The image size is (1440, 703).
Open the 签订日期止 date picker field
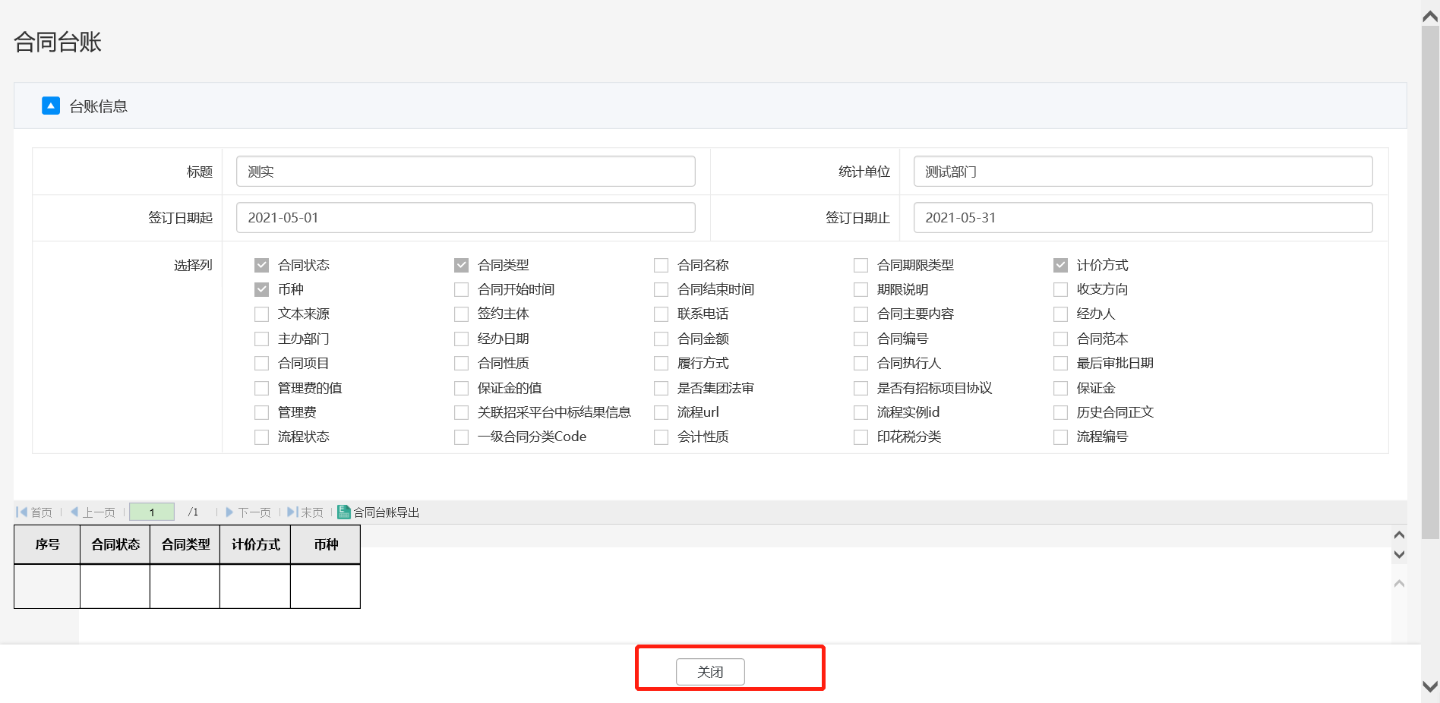pos(1142,218)
